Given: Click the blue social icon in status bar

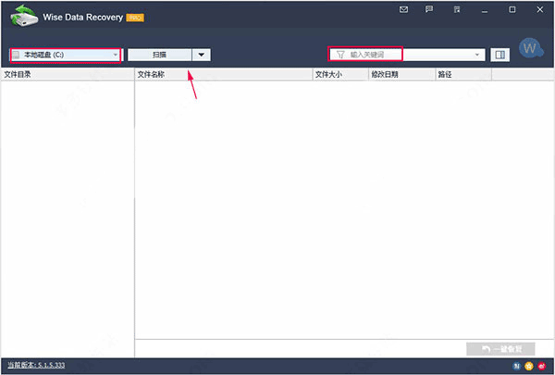Looking at the screenshot, I should (x=516, y=366).
